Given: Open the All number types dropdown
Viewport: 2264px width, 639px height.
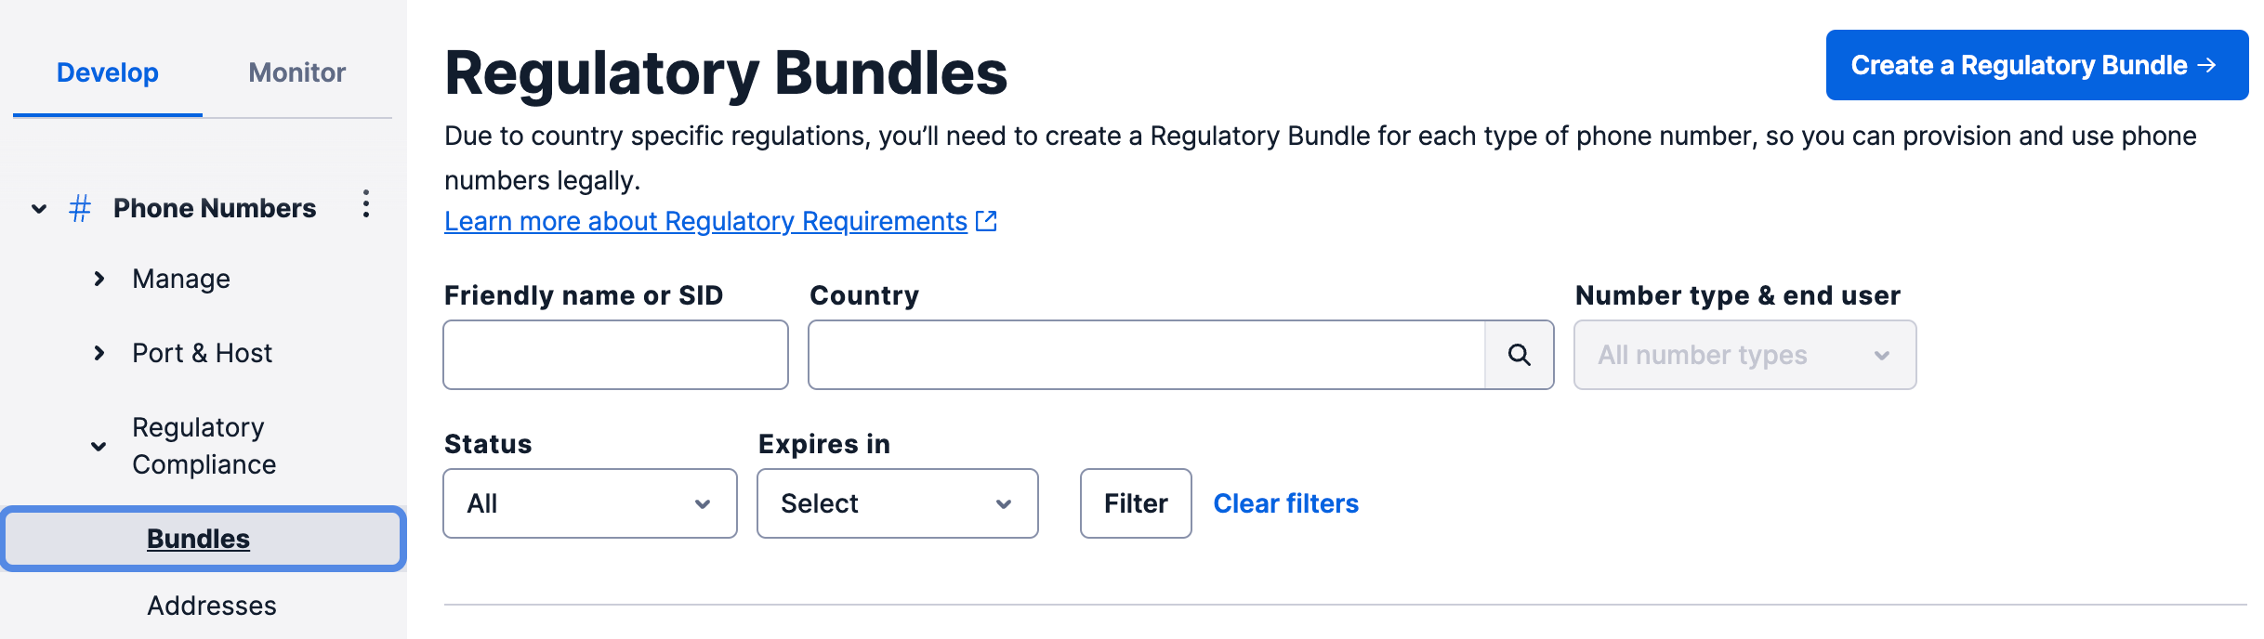Looking at the screenshot, I should point(1745,355).
